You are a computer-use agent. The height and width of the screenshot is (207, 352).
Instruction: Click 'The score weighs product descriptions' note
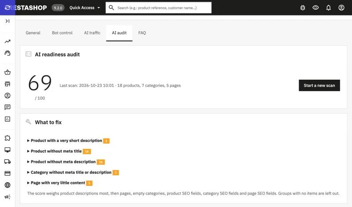[183, 193]
